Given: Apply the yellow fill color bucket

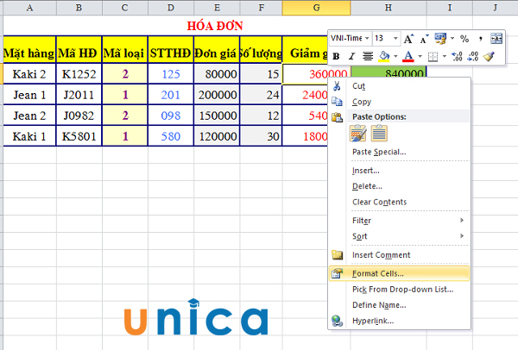Looking at the screenshot, I should (x=383, y=56).
